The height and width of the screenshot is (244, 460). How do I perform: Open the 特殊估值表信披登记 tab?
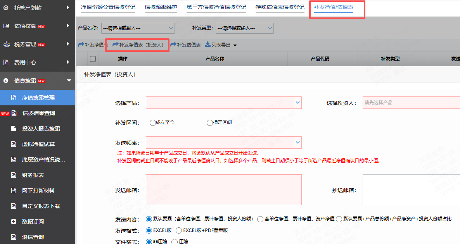(x=280, y=7)
